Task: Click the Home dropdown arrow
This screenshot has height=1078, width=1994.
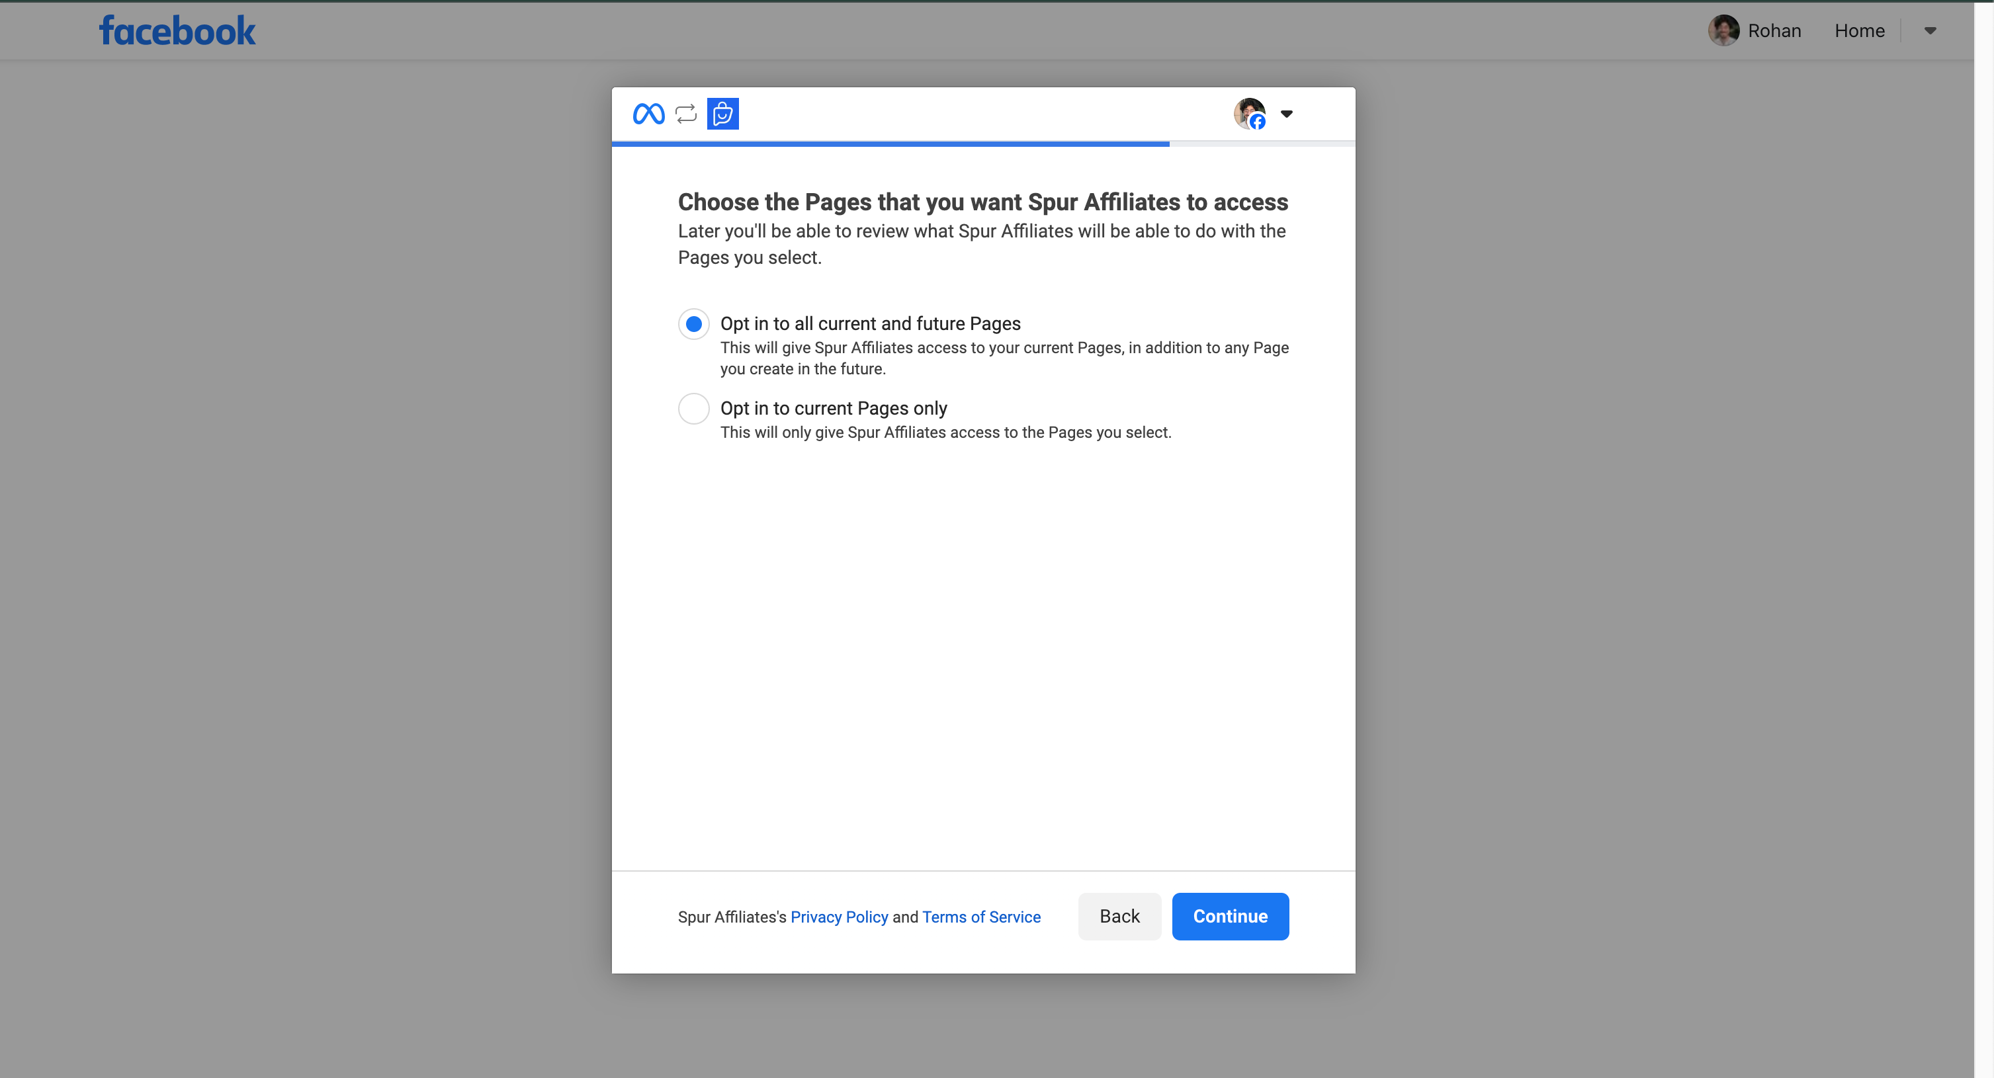Action: pyautogui.click(x=1930, y=29)
